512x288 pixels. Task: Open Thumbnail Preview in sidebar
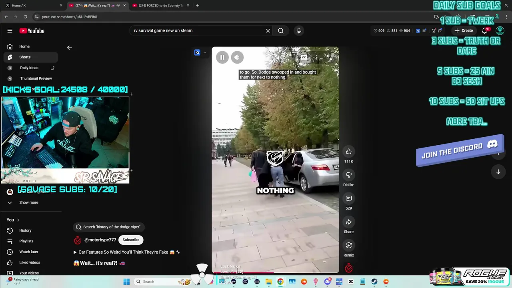click(30, 78)
